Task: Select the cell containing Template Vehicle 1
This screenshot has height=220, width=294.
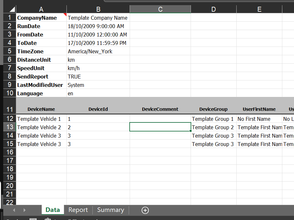Action: point(41,119)
